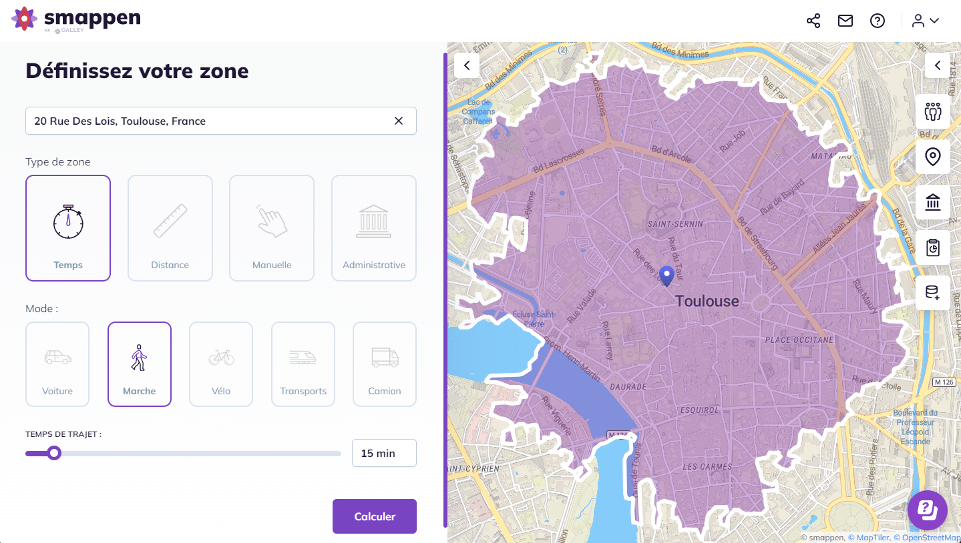Collapse the right map toolbar
The image size is (961, 543).
coord(937,65)
